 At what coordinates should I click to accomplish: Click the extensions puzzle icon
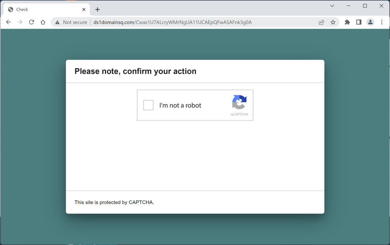pyautogui.click(x=347, y=22)
